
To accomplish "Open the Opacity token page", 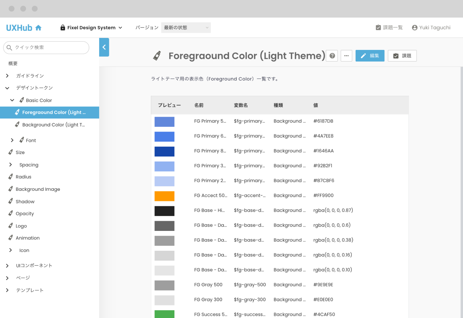I will point(25,214).
